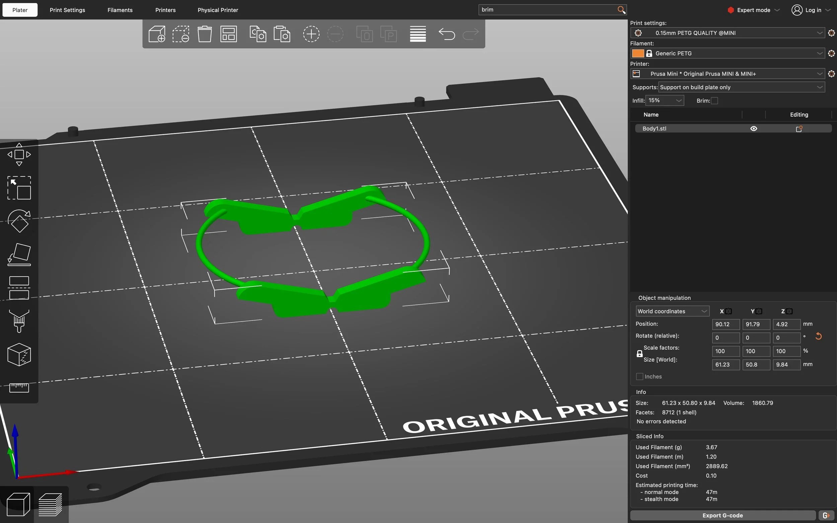The image size is (837, 523).
Task: Open print settings gear icon
Action: 831,33
